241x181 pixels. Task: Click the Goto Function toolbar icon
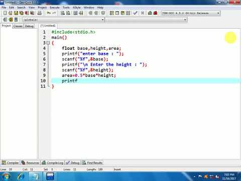tap(76, 13)
